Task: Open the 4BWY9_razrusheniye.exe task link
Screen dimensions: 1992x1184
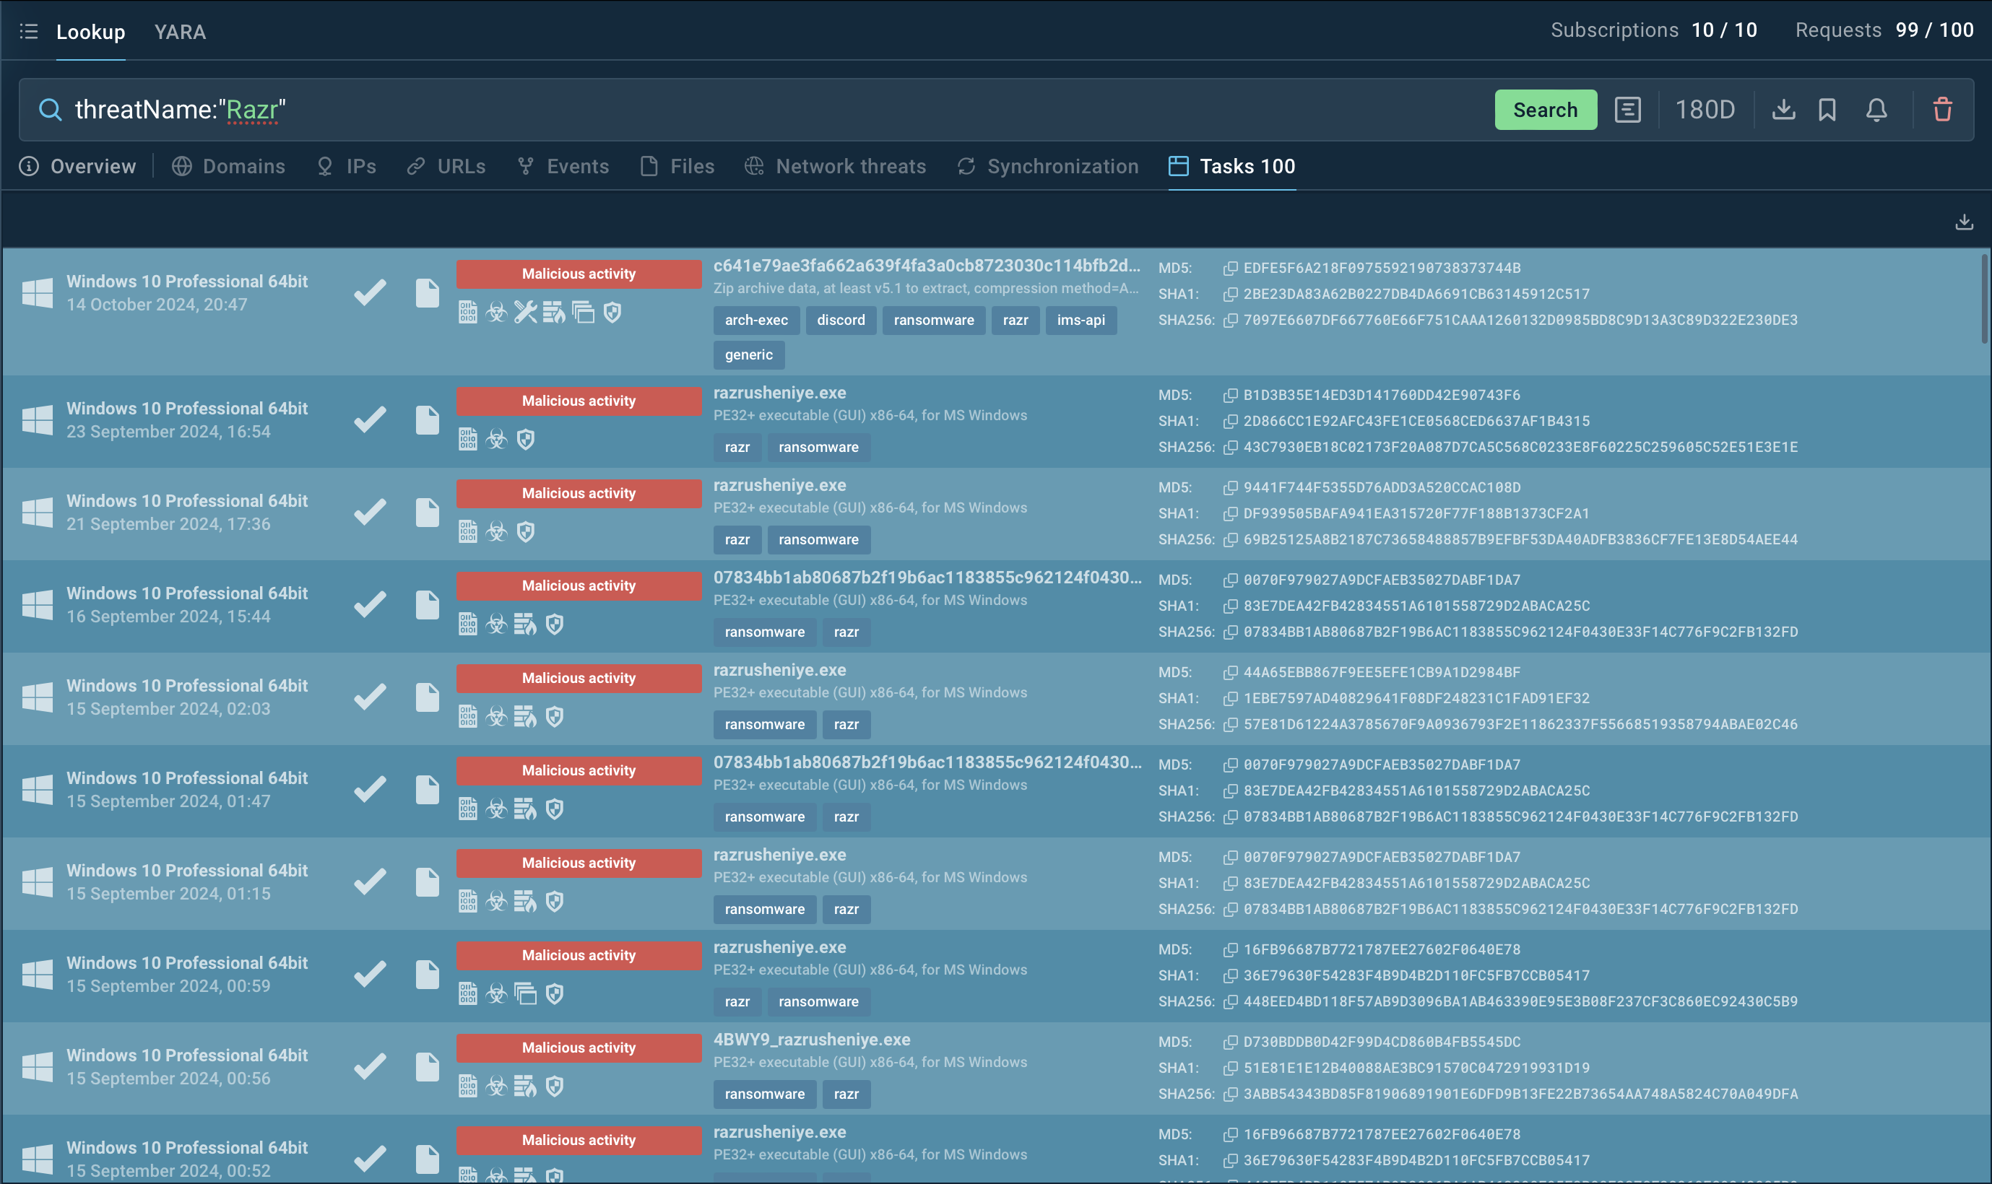Action: [x=811, y=1040]
